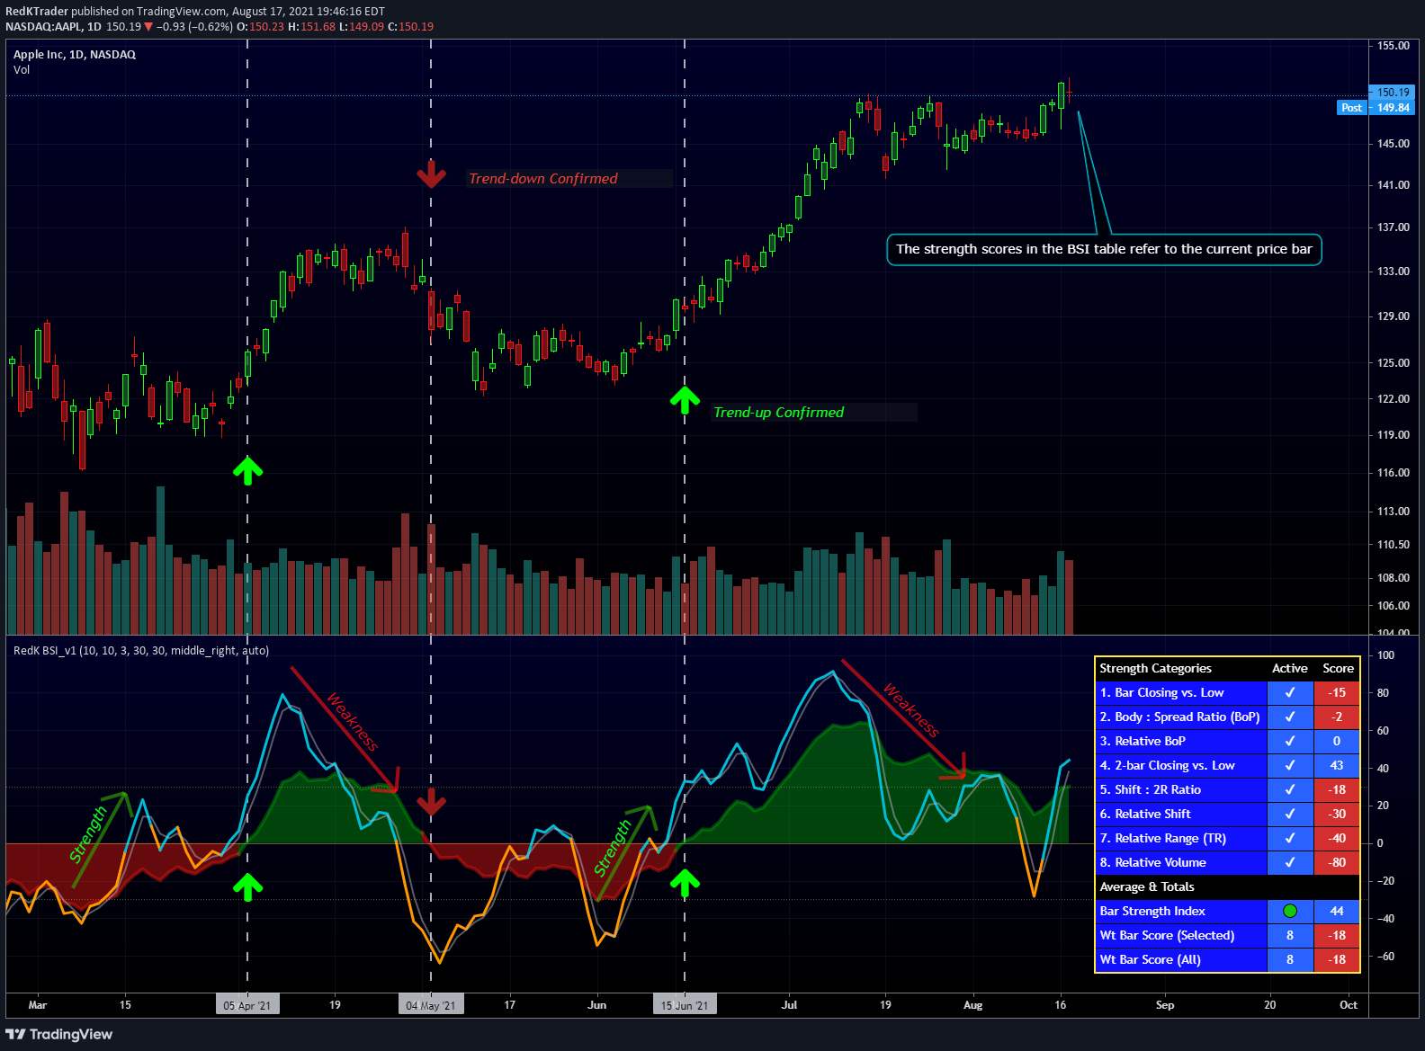Open the RedKTrader author name
Image resolution: width=1425 pixels, height=1051 pixels.
click(x=37, y=12)
